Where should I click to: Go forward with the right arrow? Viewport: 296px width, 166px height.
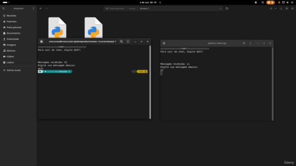pos(47,8)
